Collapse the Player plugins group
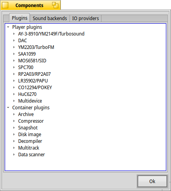Screen dimensions: 171x191 coord(8,27)
